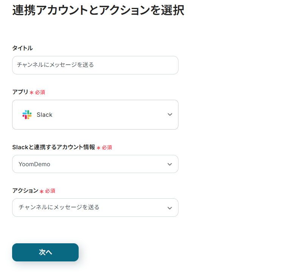Click the Slackと連携するアカウント情報 label
Viewport: 304px width, 272px height.
click(x=53, y=147)
